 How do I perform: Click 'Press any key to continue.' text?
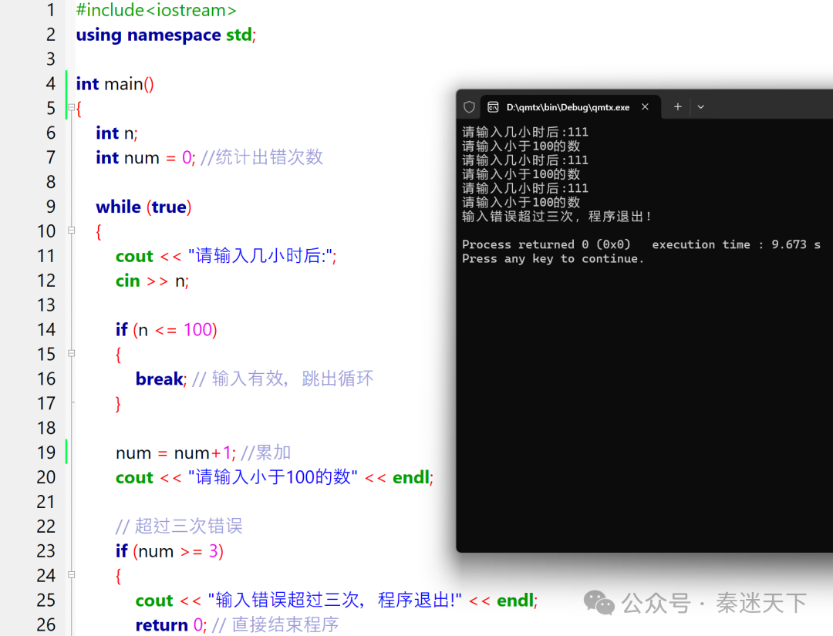click(x=552, y=258)
